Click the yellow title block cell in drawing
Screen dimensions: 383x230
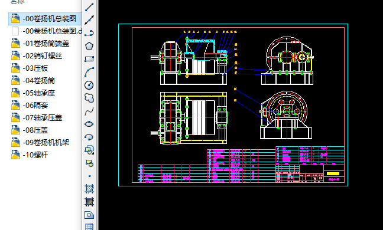pyautogui.click(x=333, y=174)
